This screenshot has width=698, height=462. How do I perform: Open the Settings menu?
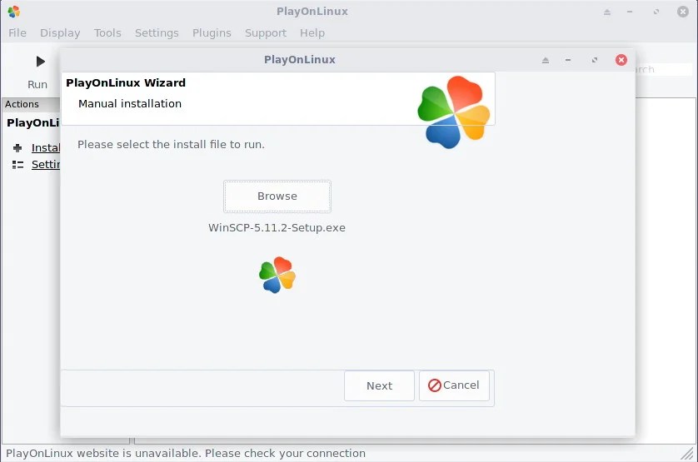(x=157, y=33)
